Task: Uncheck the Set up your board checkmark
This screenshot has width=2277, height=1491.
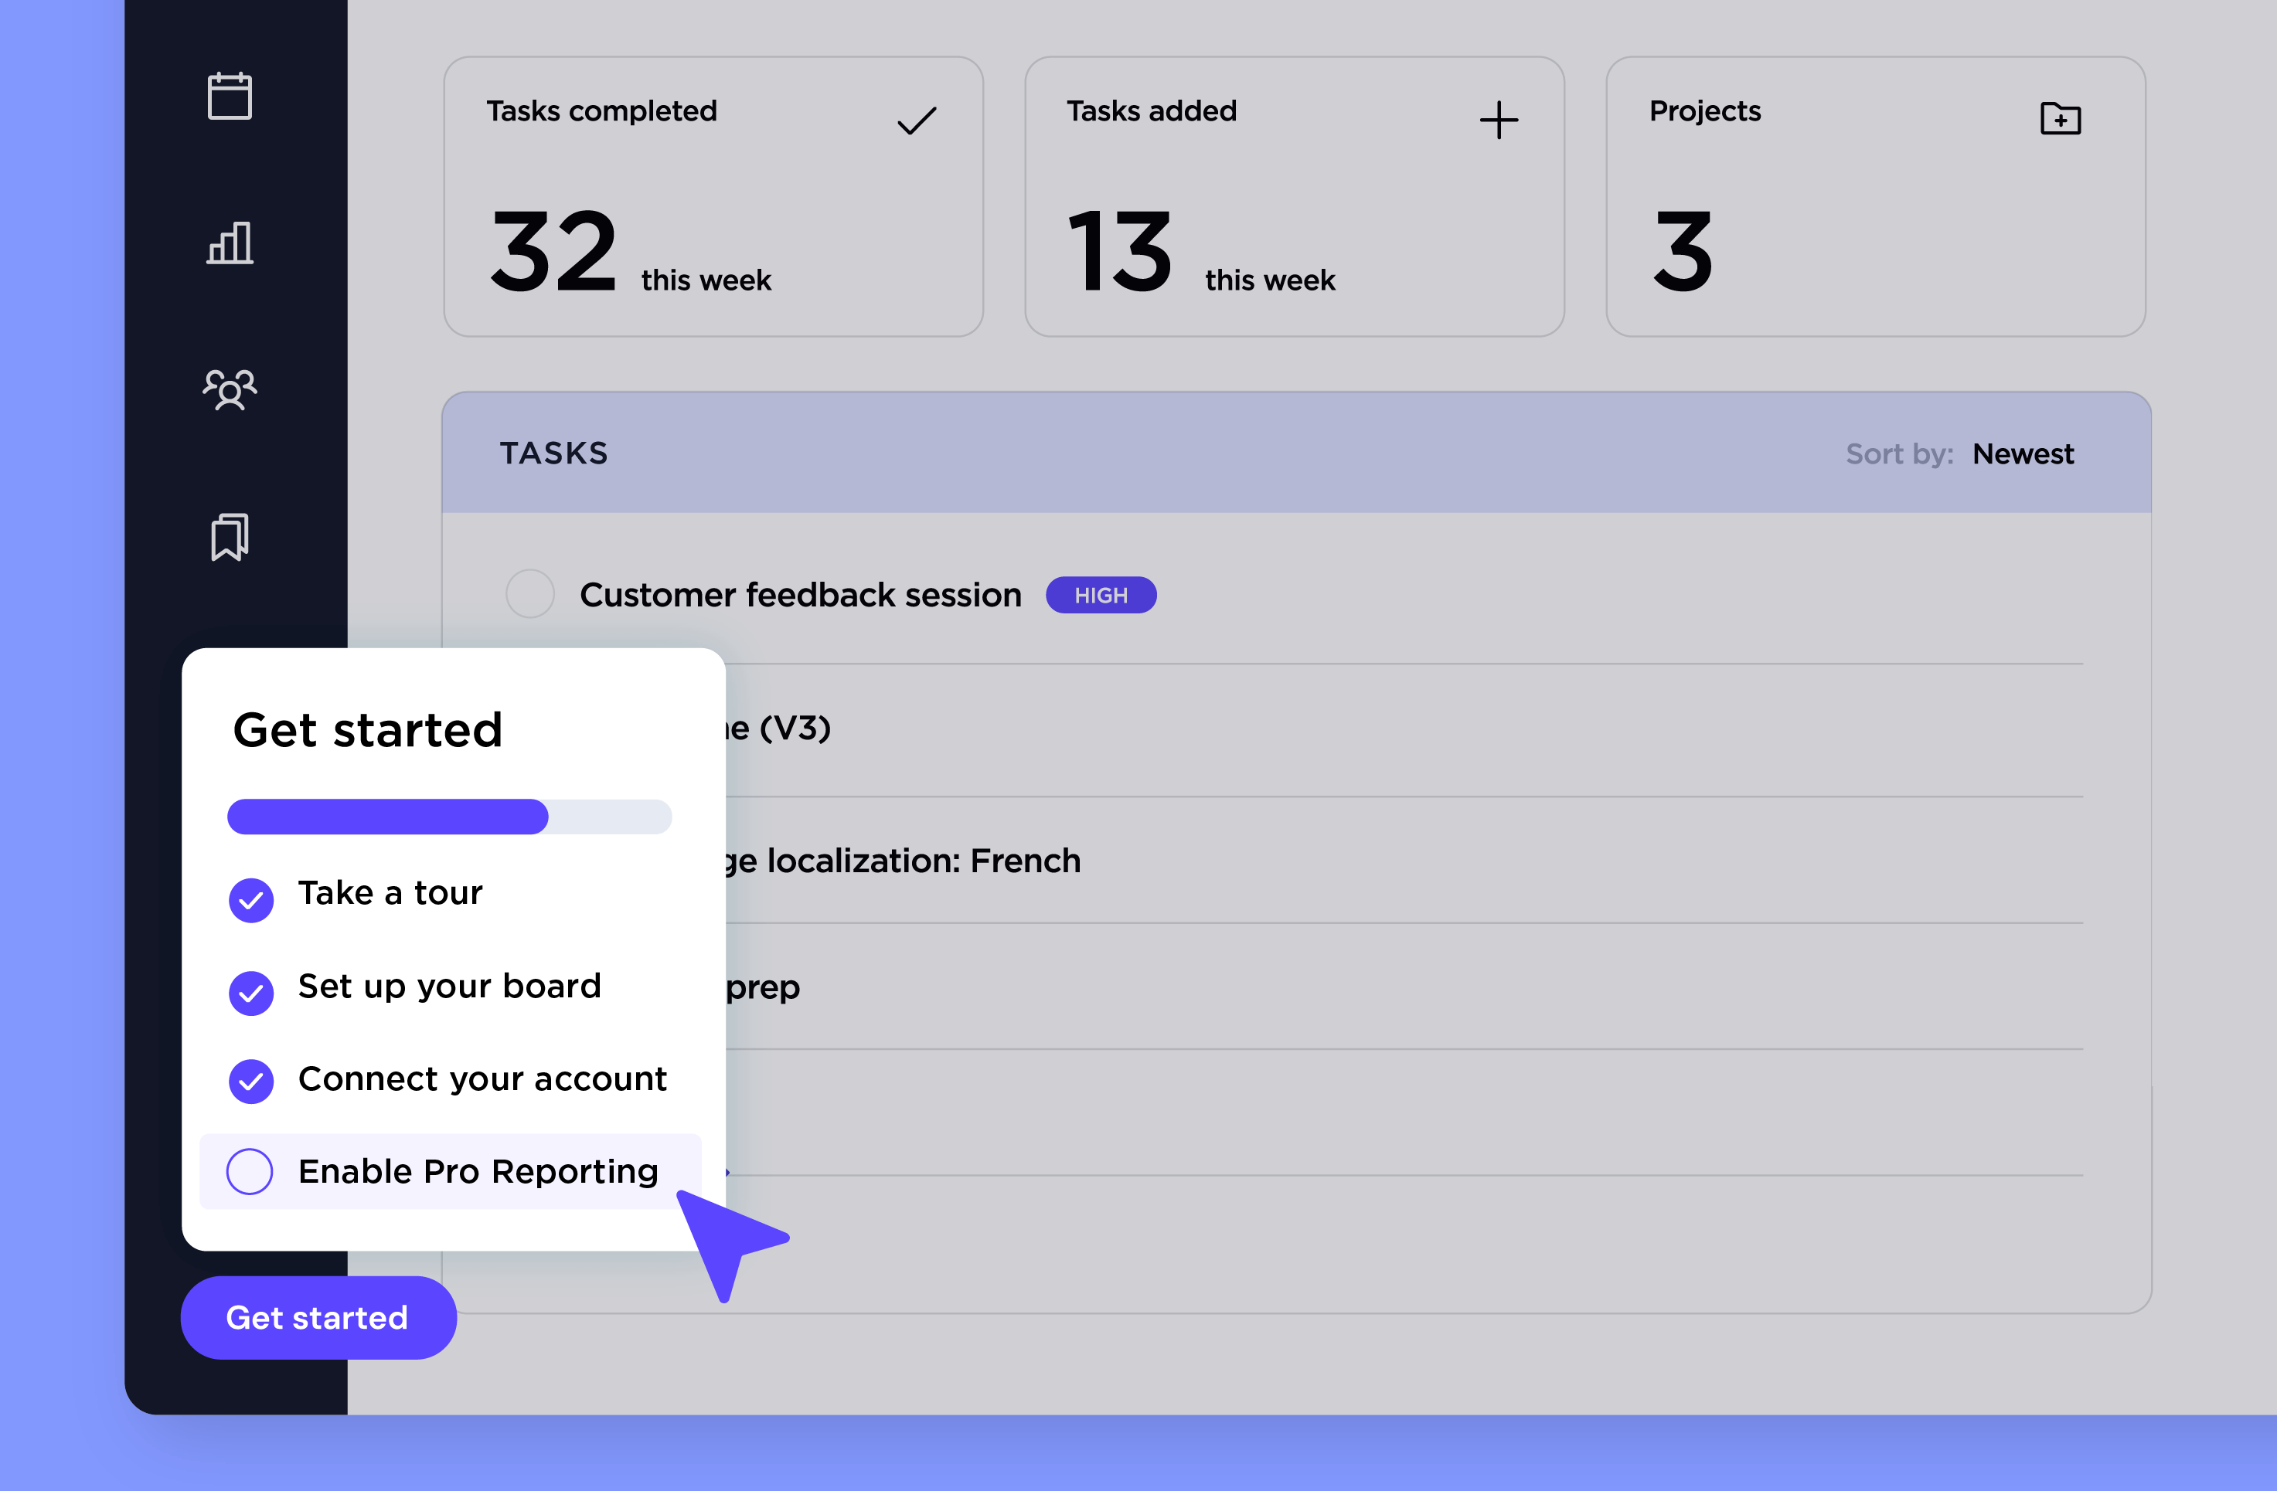Action: pyautogui.click(x=250, y=993)
